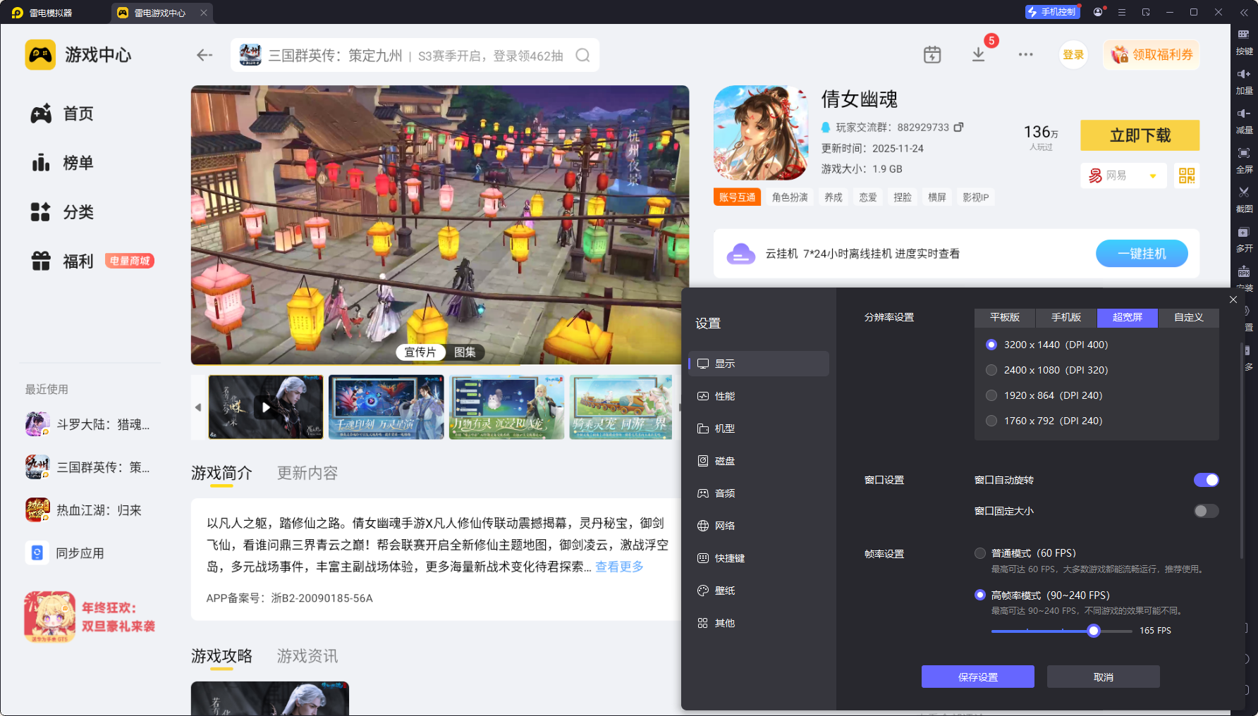
Task: Open the three-dot more menu
Action: [1025, 54]
